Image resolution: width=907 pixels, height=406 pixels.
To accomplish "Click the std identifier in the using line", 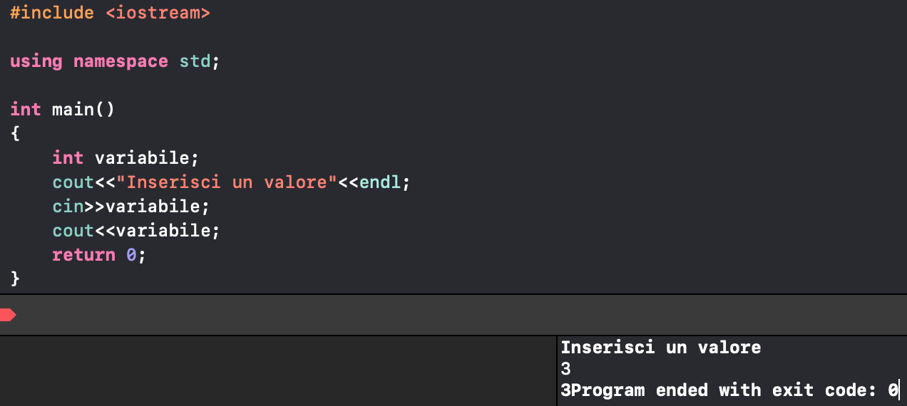I will click(x=195, y=61).
